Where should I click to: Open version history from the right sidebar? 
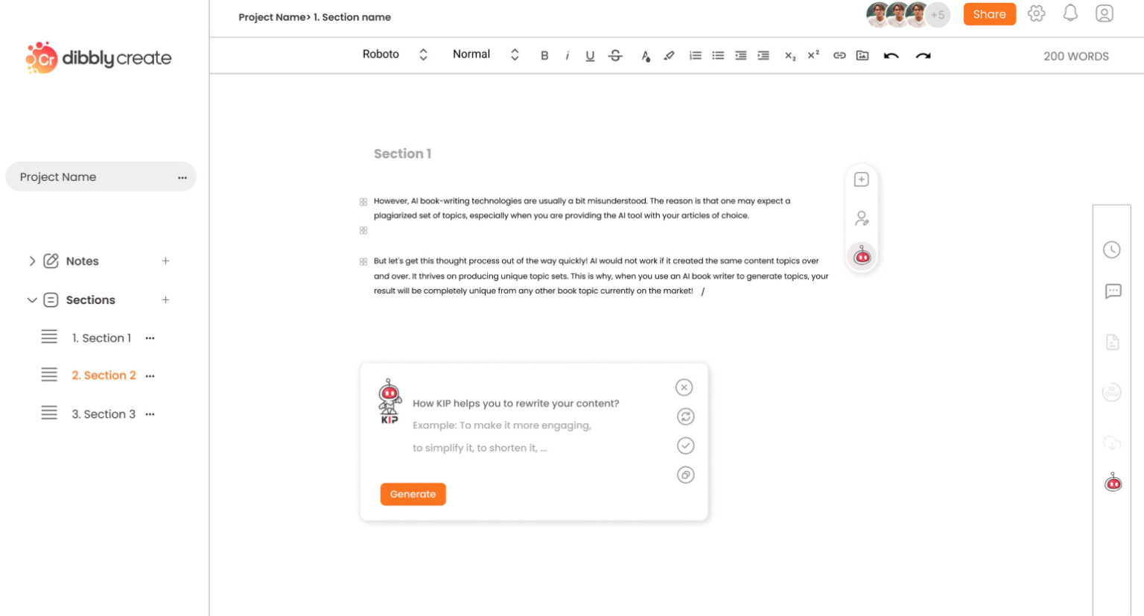point(1112,250)
